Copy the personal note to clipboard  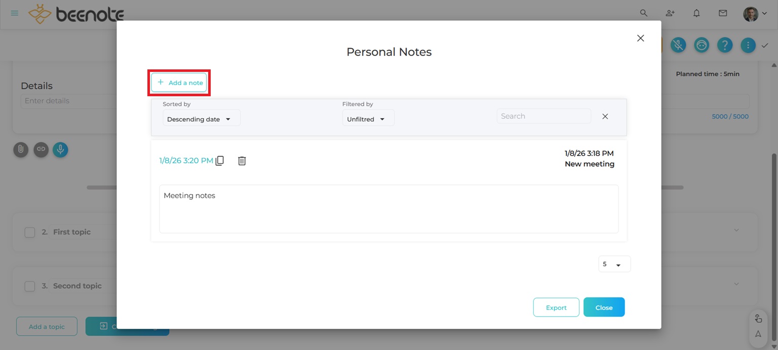coord(219,161)
